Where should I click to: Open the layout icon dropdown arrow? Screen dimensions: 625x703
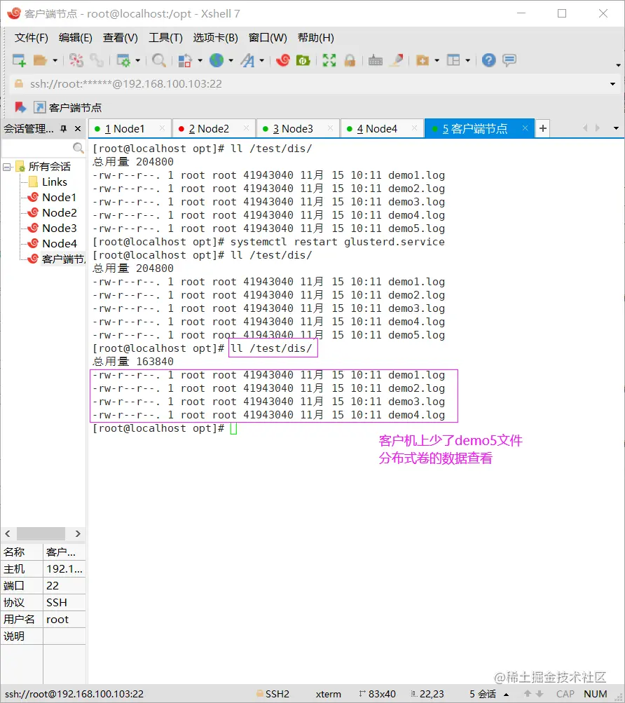pyautogui.click(x=467, y=60)
